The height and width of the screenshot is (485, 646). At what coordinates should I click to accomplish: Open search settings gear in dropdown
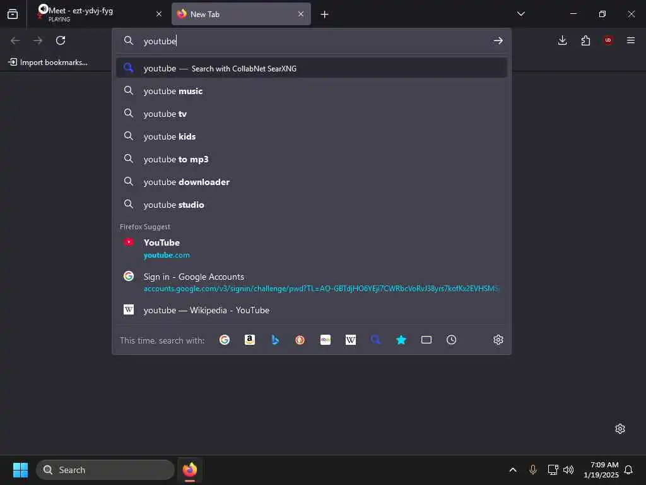click(498, 340)
